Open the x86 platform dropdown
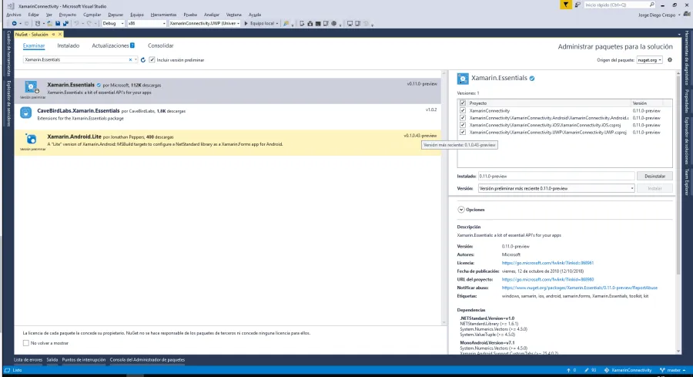This screenshot has width=693, height=377. pyautogui.click(x=146, y=23)
